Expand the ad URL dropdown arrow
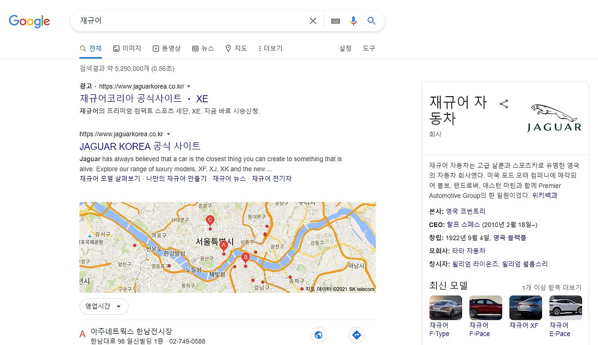 coord(189,86)
